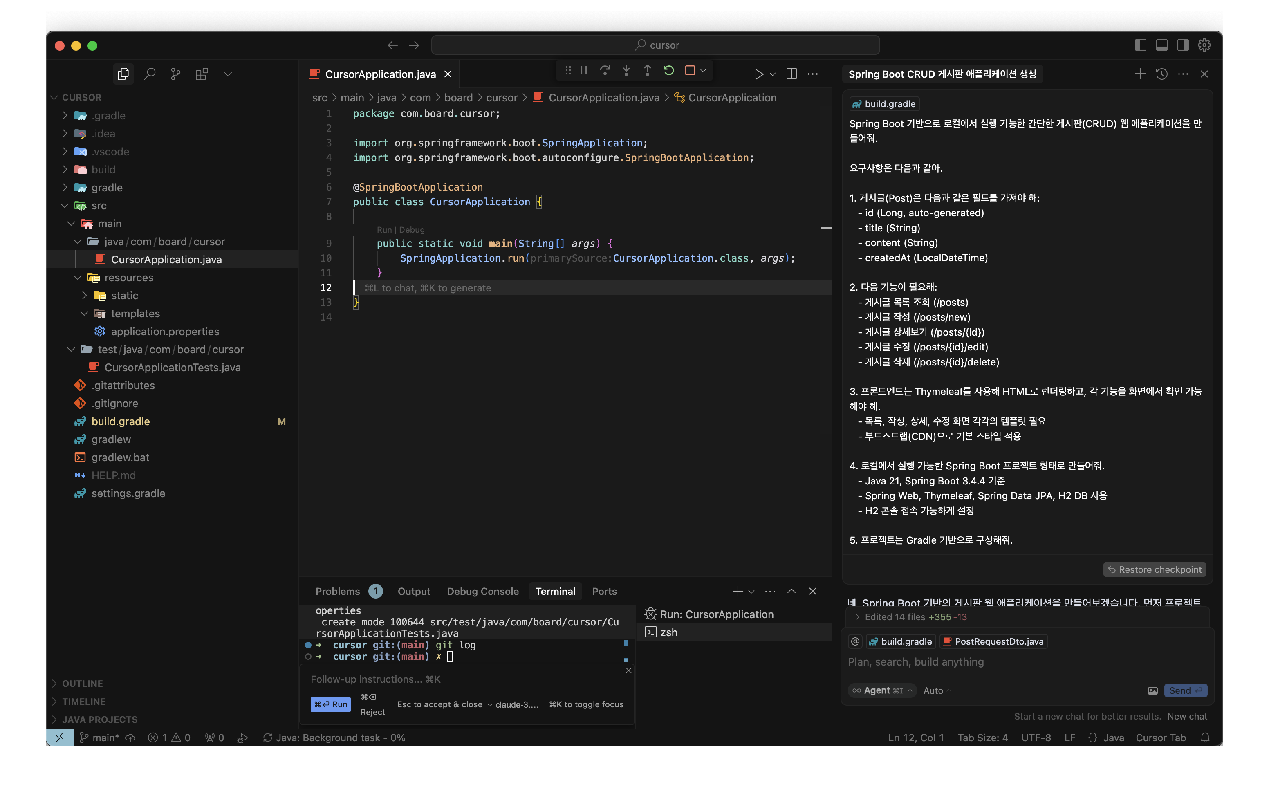Click the notifications bell in the status bar

click(x=1205, y=738)
